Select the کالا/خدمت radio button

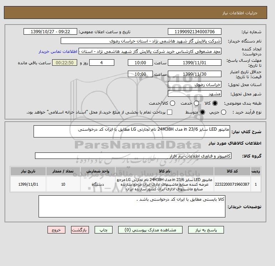pyautogui.click(x=172, y=103)
